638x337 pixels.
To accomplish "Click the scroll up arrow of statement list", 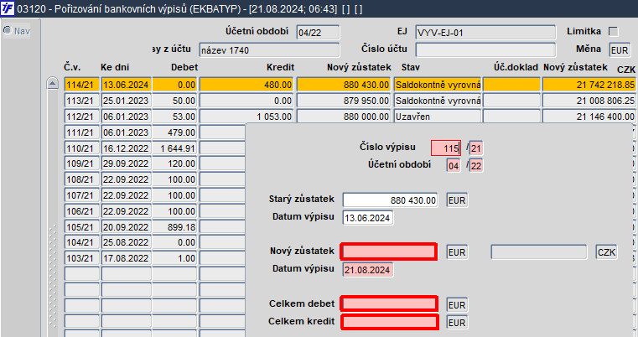I will pyautogui.click(x=52, y=84).
